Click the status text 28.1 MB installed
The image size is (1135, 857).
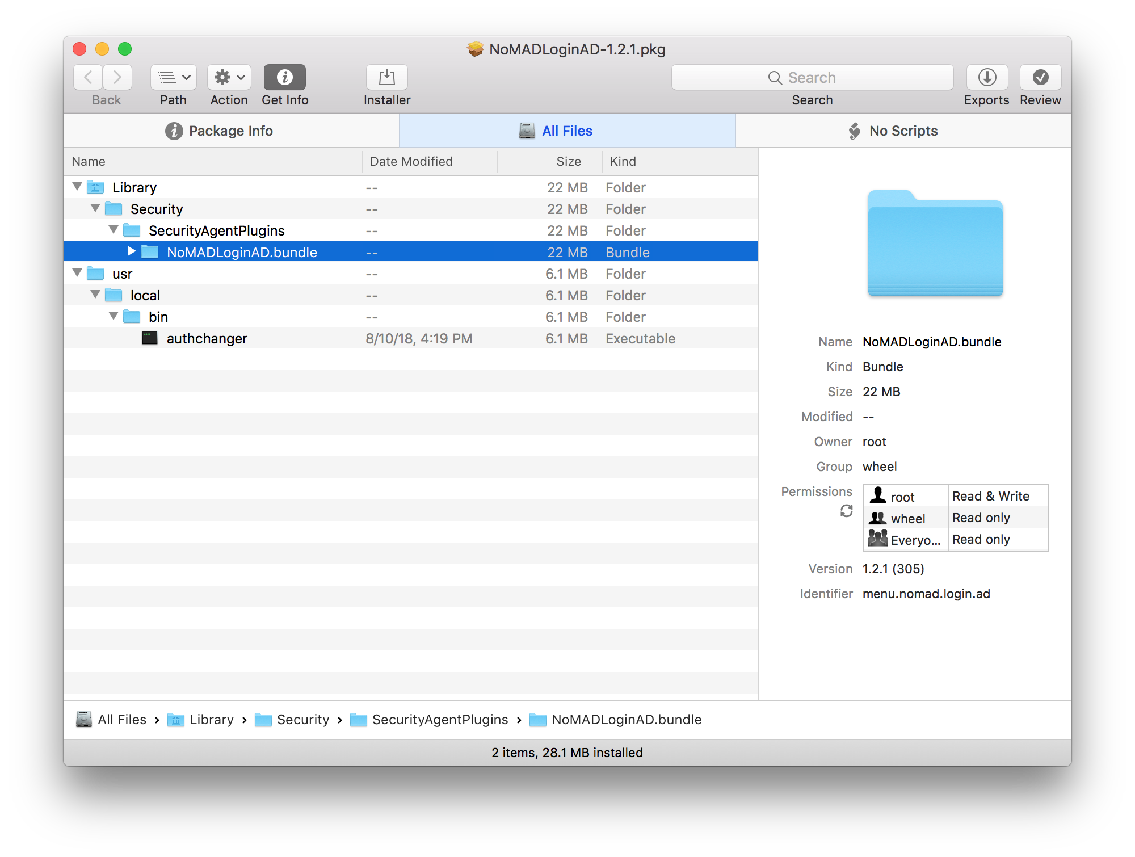[592, 753]
